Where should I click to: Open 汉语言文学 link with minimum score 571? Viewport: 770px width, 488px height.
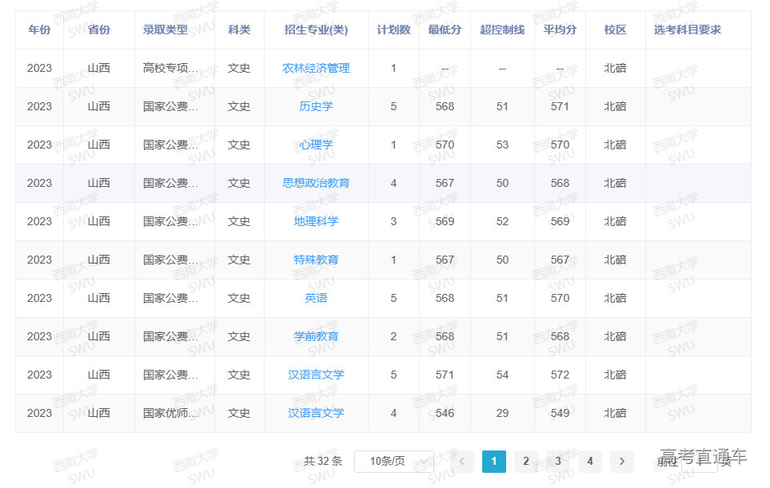(316, 375)
